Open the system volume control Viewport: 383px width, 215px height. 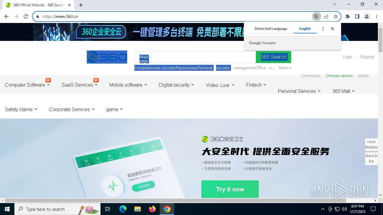pos(344,209)
